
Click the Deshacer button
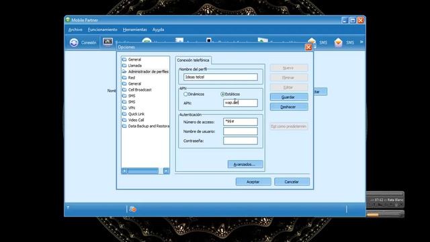point(289,107)
